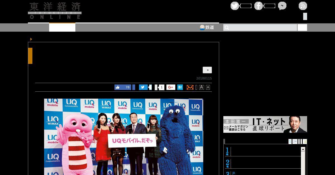Open the 鉄道 navigation item
The width and height of the screenshot is (335, 175).
pyautogui.click(x=207, y=27)
